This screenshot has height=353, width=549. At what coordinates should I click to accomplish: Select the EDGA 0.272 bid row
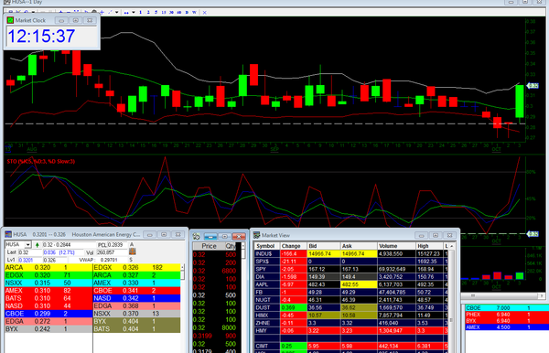tap(48, 322)
